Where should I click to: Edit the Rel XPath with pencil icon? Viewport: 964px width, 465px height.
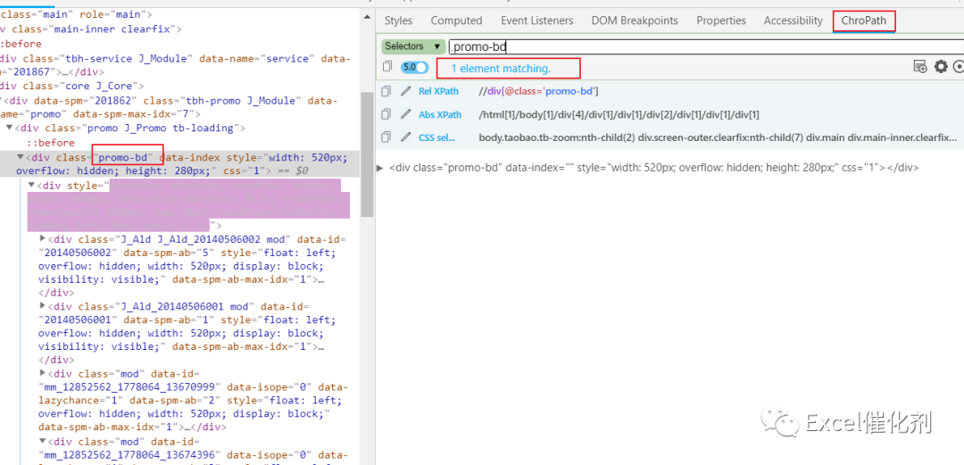[x=405, y=91]
